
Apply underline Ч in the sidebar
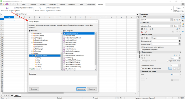click(x=146, y=29)
